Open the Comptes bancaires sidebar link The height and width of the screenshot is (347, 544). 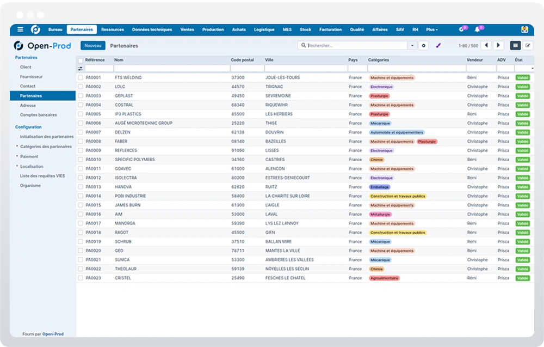click(39, 115)
